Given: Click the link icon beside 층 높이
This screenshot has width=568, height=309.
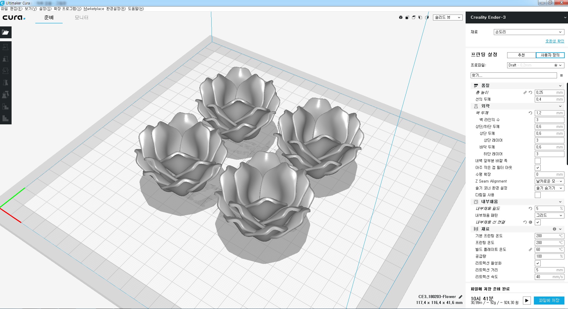Looking at the screenshot, I should click(525, 93).
